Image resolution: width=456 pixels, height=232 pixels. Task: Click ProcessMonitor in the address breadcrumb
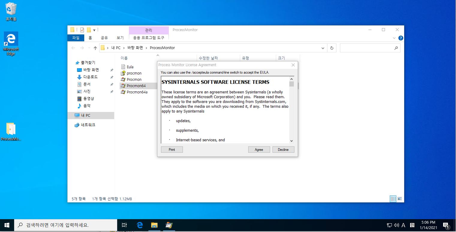coord(162,48)
